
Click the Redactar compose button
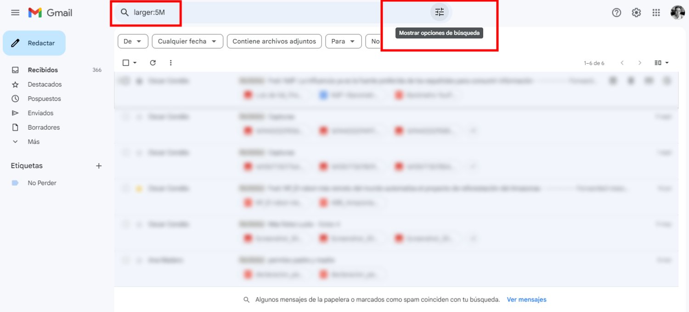click(34, 43)
